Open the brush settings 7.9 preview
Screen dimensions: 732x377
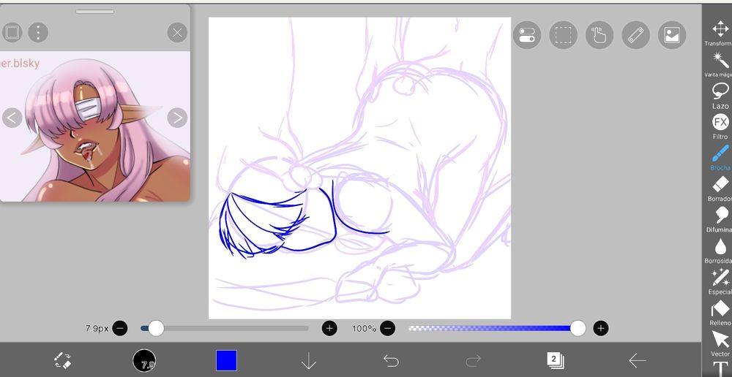tap(145, 360)
